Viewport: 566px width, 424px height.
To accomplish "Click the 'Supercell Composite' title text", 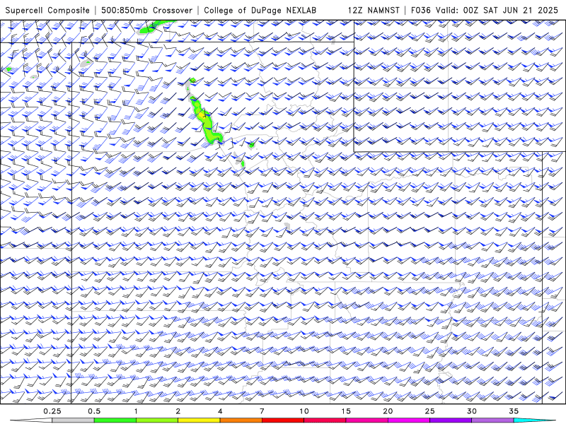I will 47,11.
